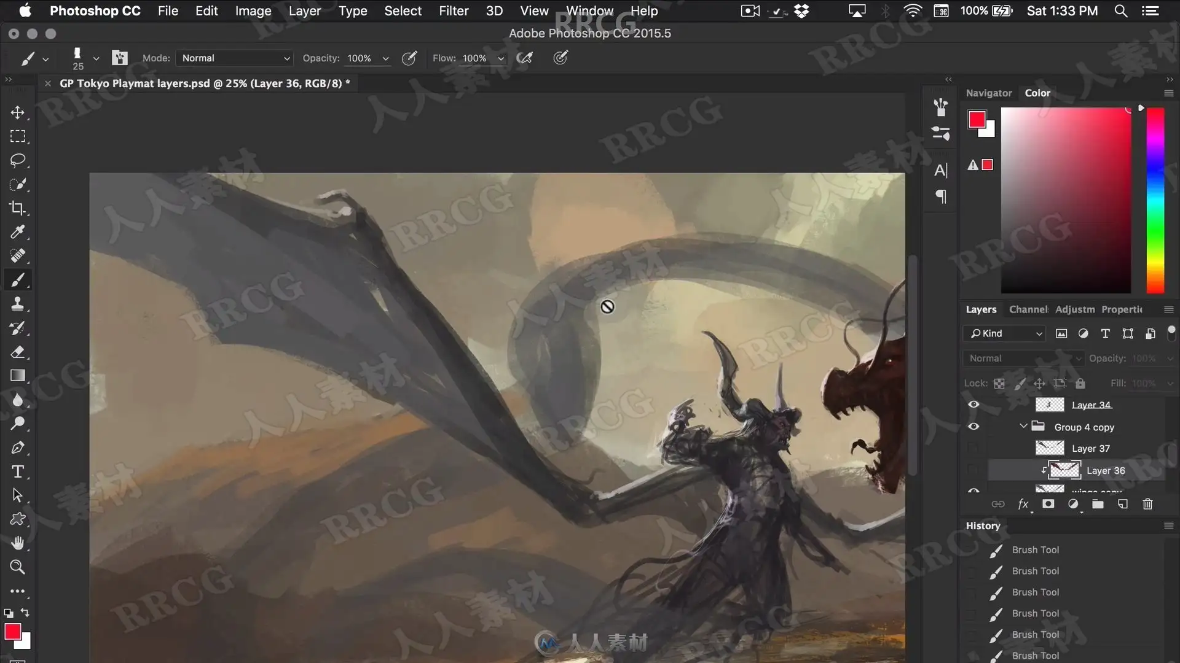This screenshot has height=663, width=1180.
Task: Select the Eraser tool
Action: 17,352
